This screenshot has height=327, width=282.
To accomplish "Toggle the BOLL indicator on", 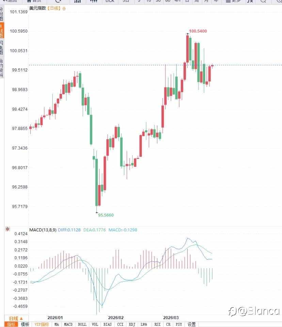I will pyautogui.click(x=82, y=324).
